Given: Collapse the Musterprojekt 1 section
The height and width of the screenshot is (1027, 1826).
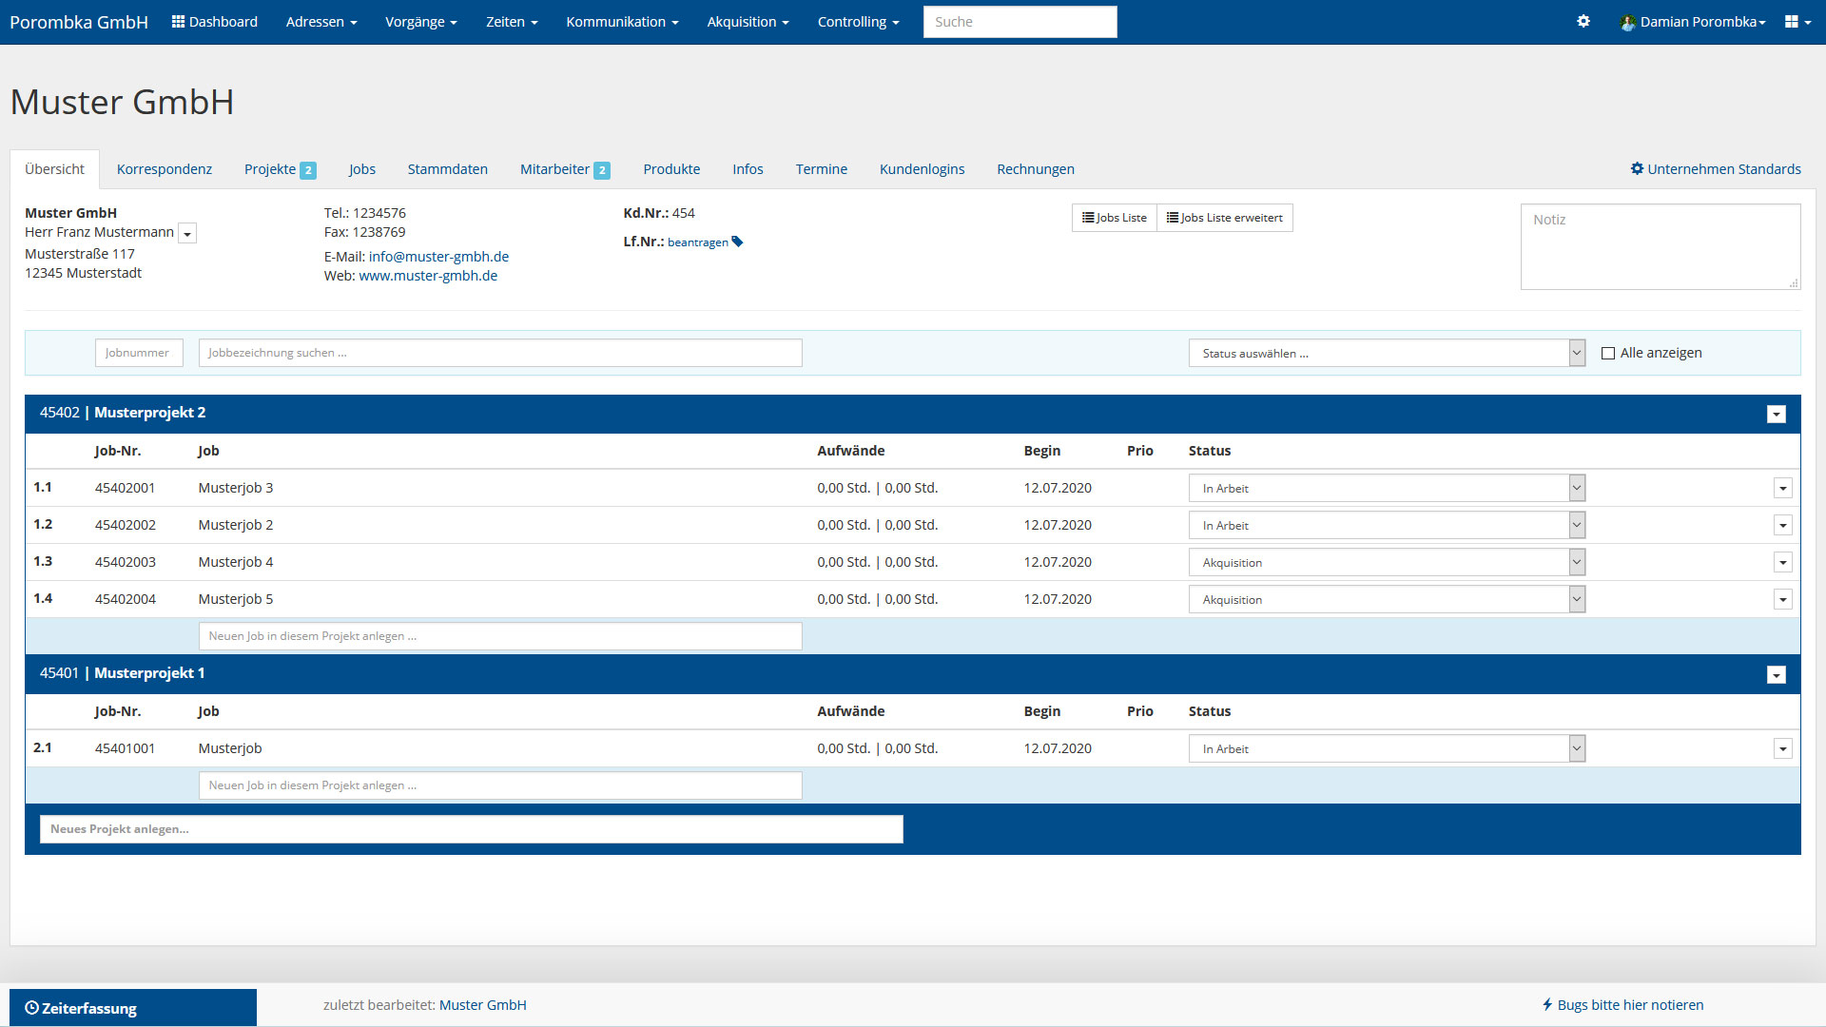Looking at the screenshot, I should coord(1777,674).
